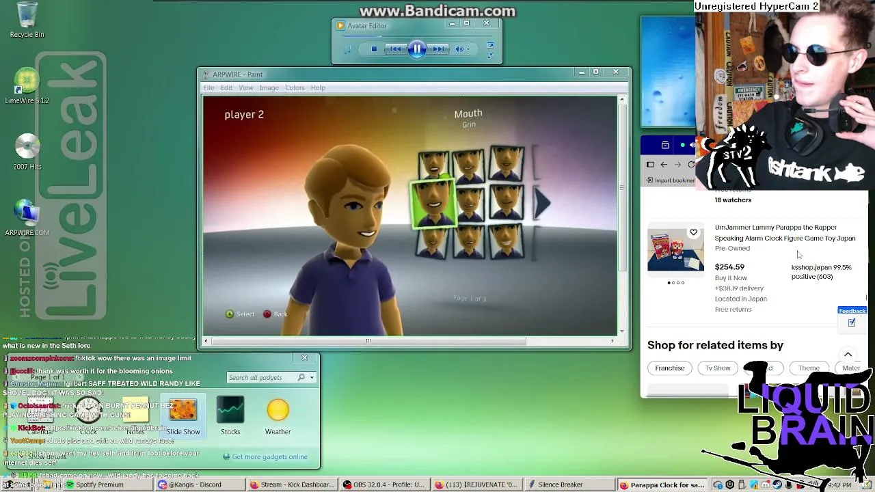Mute the media player speaker icon
This screenshot has width=875, height=492.
(x=459, y=49)
